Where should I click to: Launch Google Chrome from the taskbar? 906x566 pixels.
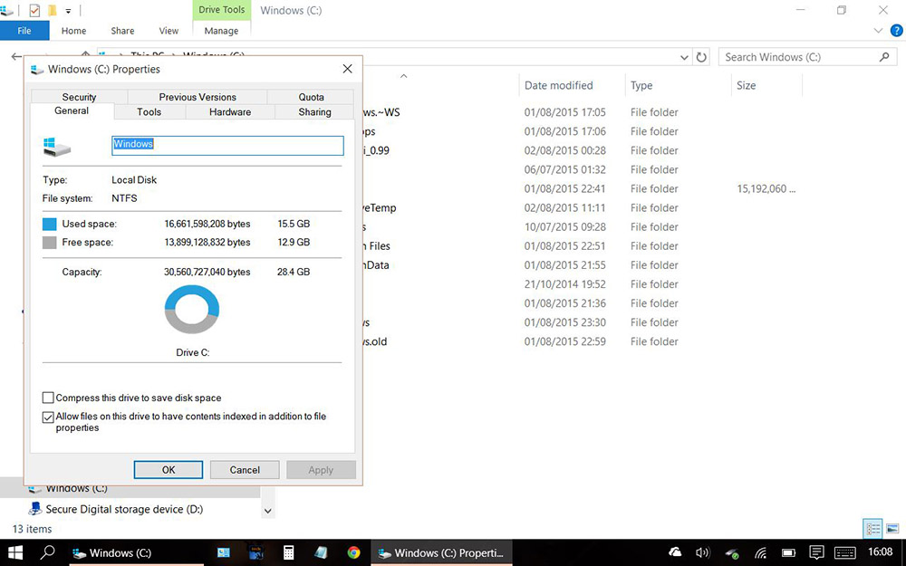(x=353, y=552)
